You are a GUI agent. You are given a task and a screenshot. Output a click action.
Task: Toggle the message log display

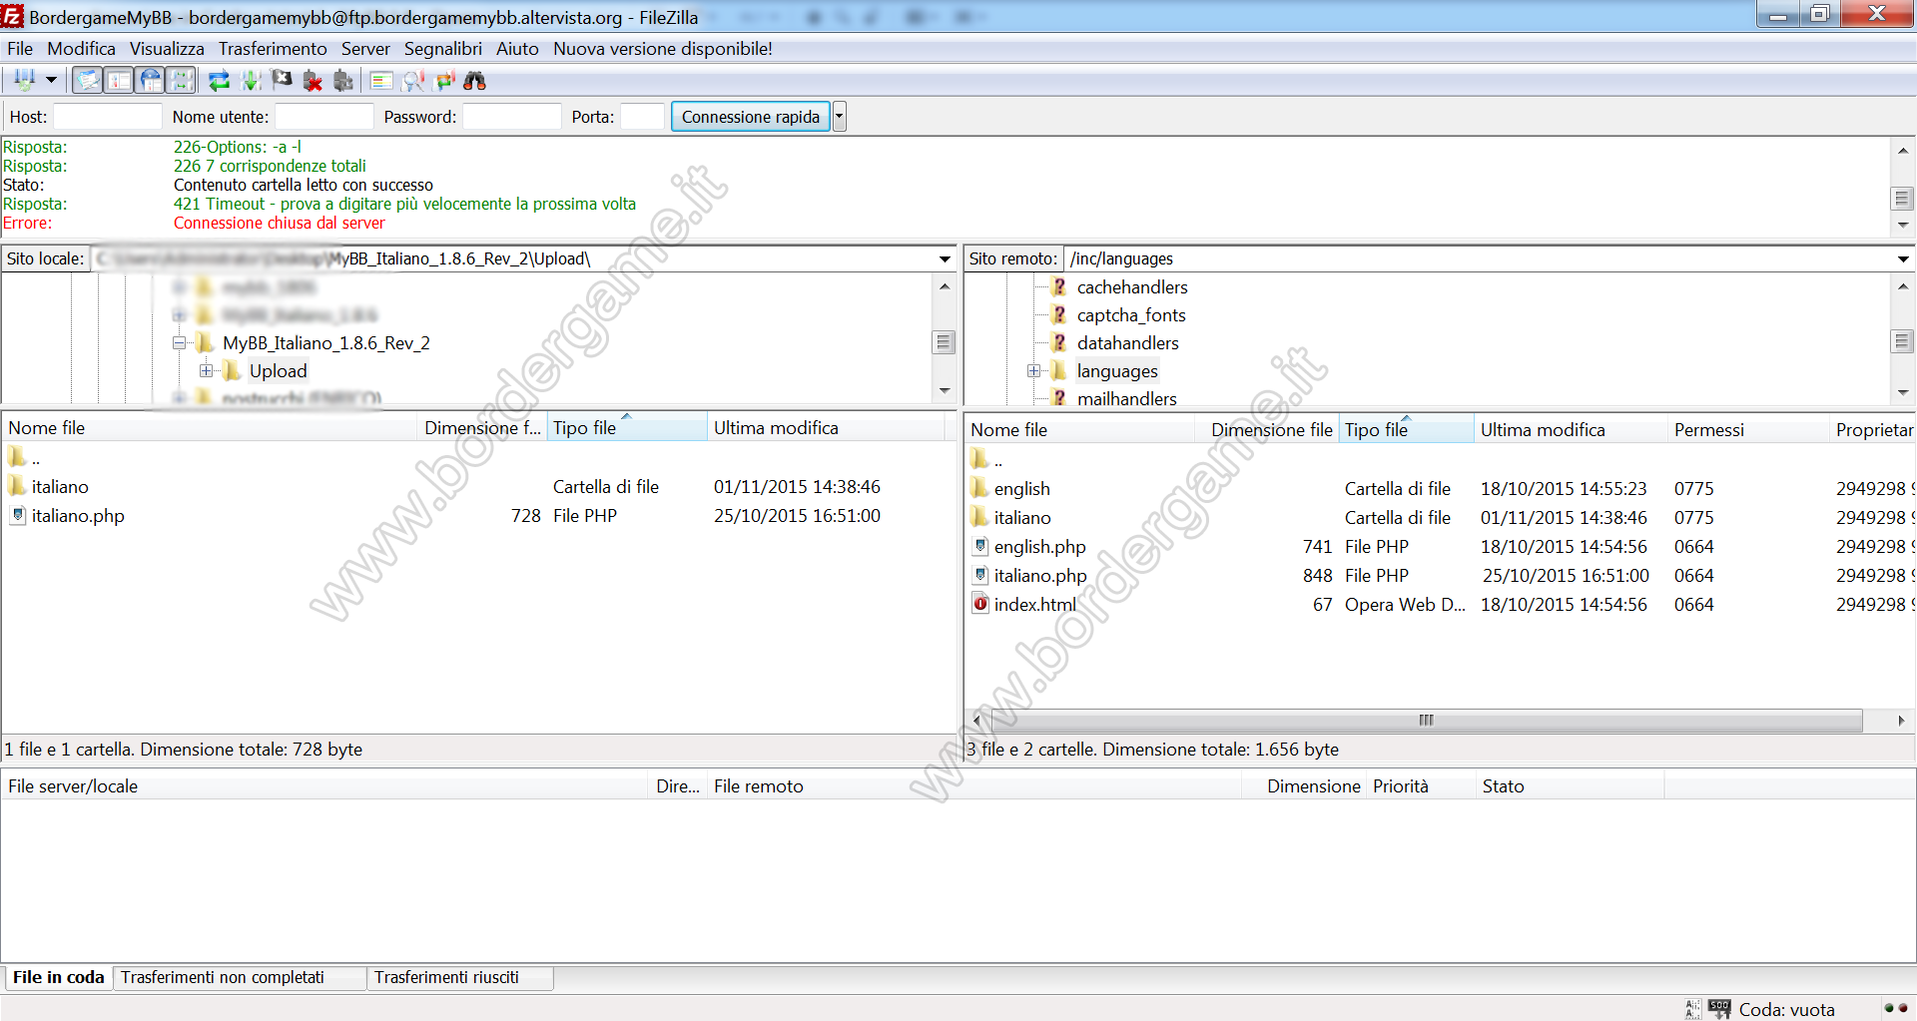(88, 81)
